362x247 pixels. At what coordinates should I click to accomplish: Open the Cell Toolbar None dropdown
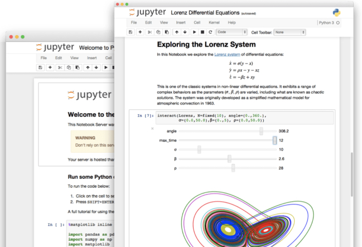[x=289, y=32]
